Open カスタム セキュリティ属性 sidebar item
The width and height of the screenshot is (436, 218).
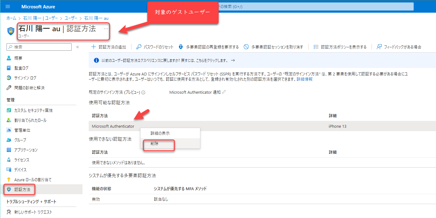click(x=33, y=110)
